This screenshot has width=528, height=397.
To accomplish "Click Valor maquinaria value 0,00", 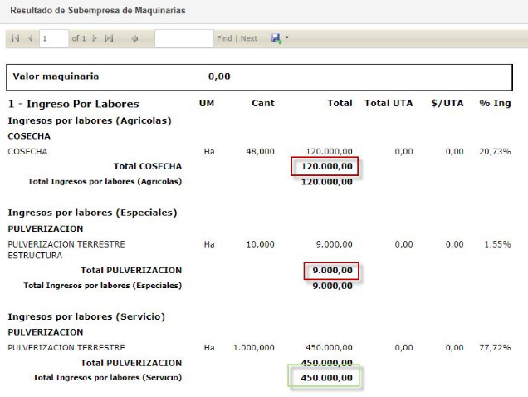I will click(x=219, y=76).
